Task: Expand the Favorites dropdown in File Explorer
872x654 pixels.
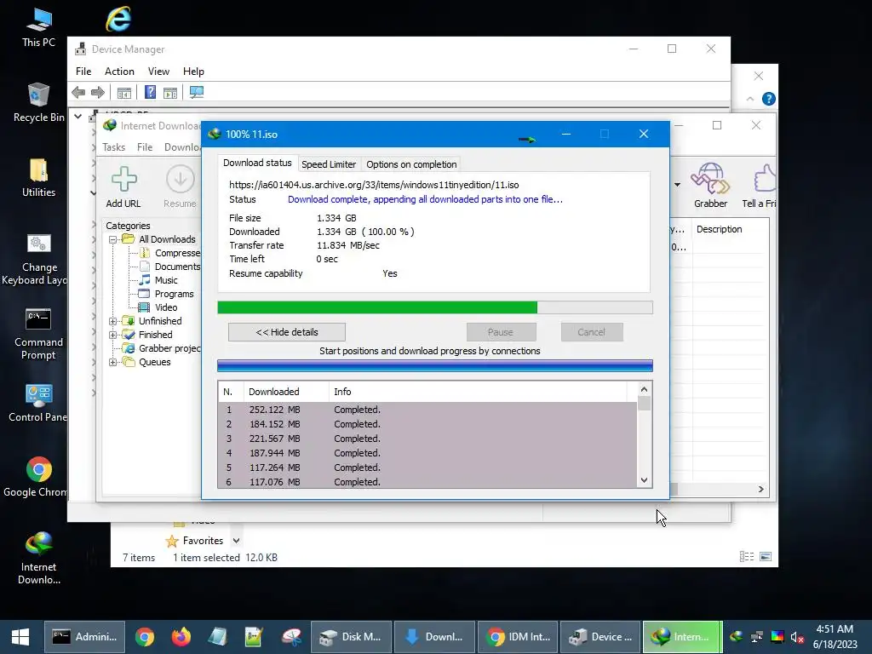Action: 237,541
